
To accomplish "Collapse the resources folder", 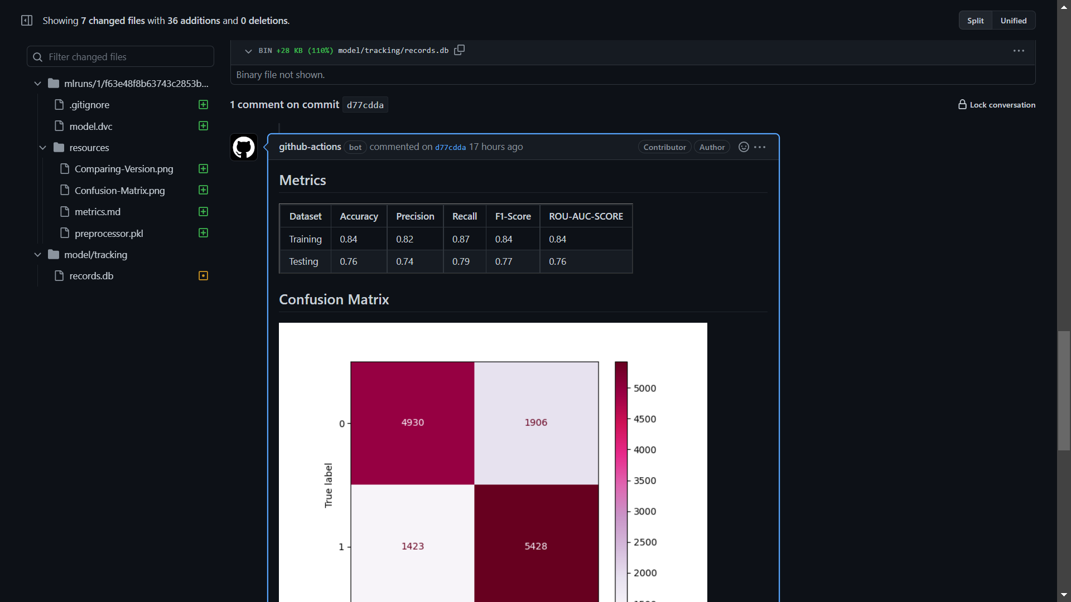I will pos(43,148).
